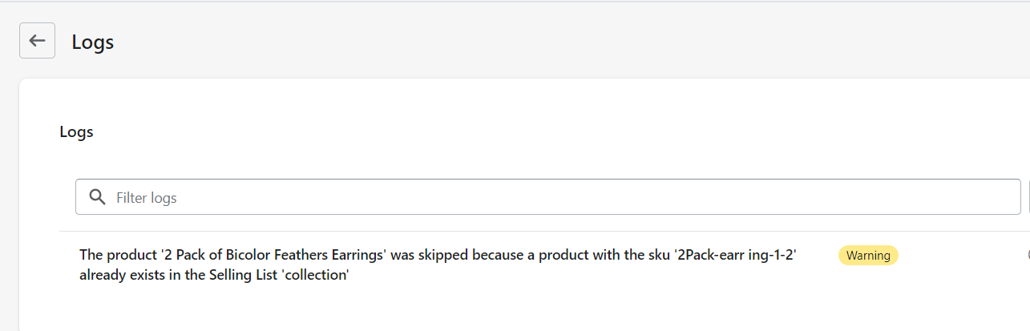Click the yellow Warning badge
The height and width of the screenshot is (331, 1030).
coord(868,256)
